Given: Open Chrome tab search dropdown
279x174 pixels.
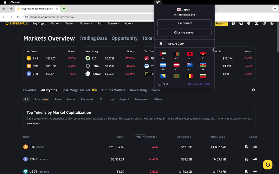Looking at the screenshot, I should coord(275,8).
